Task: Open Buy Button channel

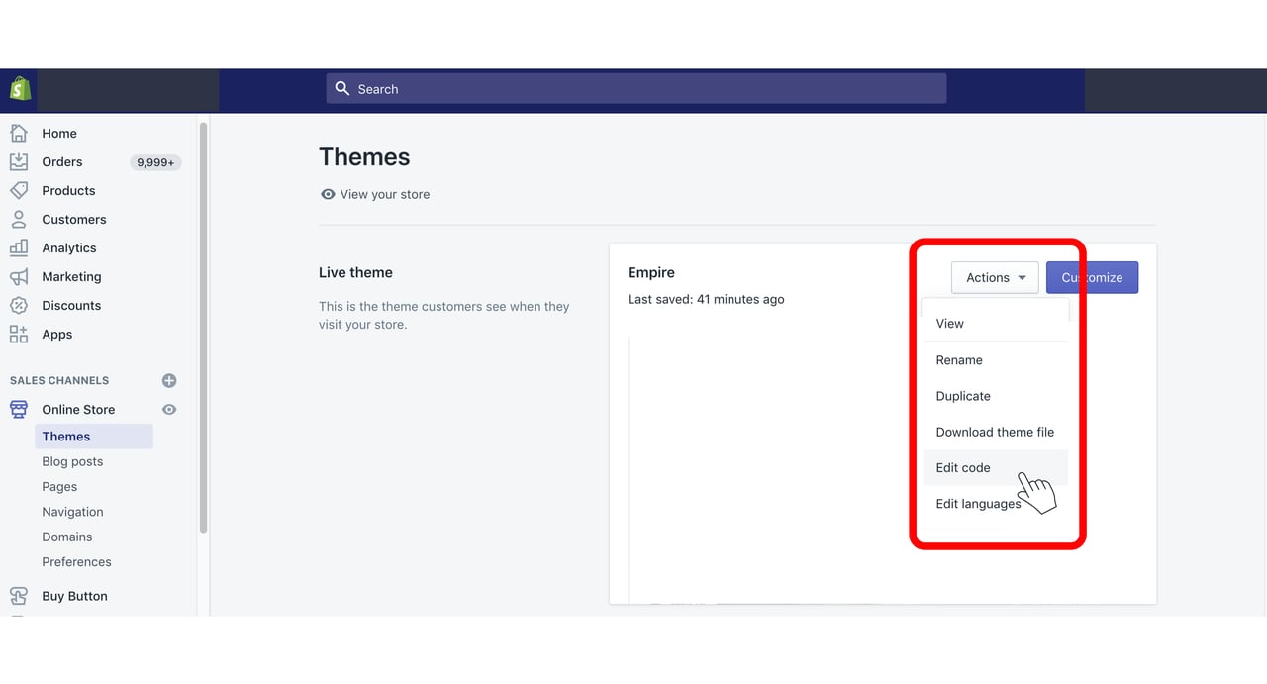Action: point(74,596)
